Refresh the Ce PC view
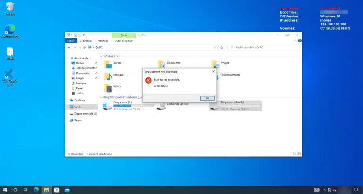This screenshot has width=363, height=194. 221,47
